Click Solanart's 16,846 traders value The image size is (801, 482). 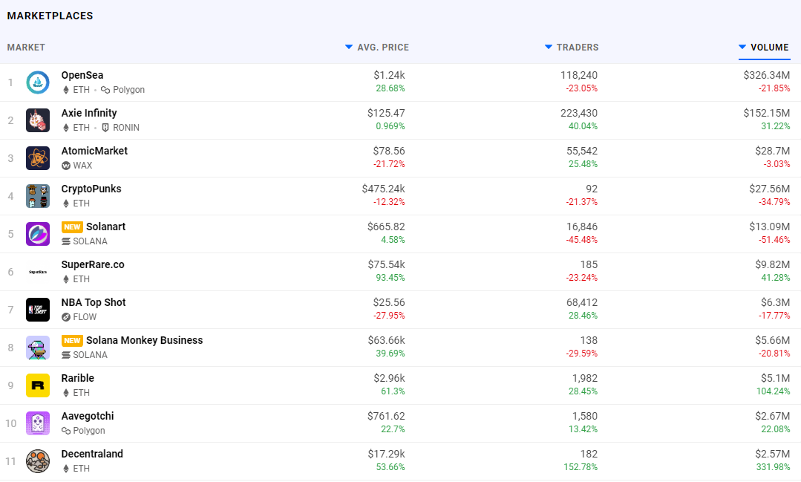pos(582,227)
